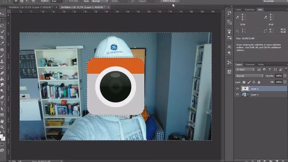This screenshot has width=288, height=162.
Task: Select the Eyedropper tool
Action: [x=2, y=43]
